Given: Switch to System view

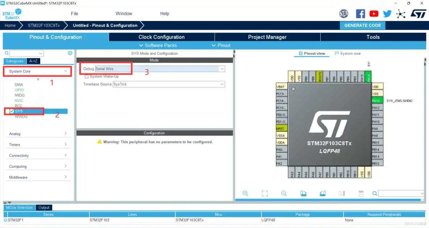Looking at the screenshot, I should pyautogui.click(x=348, y=53).
